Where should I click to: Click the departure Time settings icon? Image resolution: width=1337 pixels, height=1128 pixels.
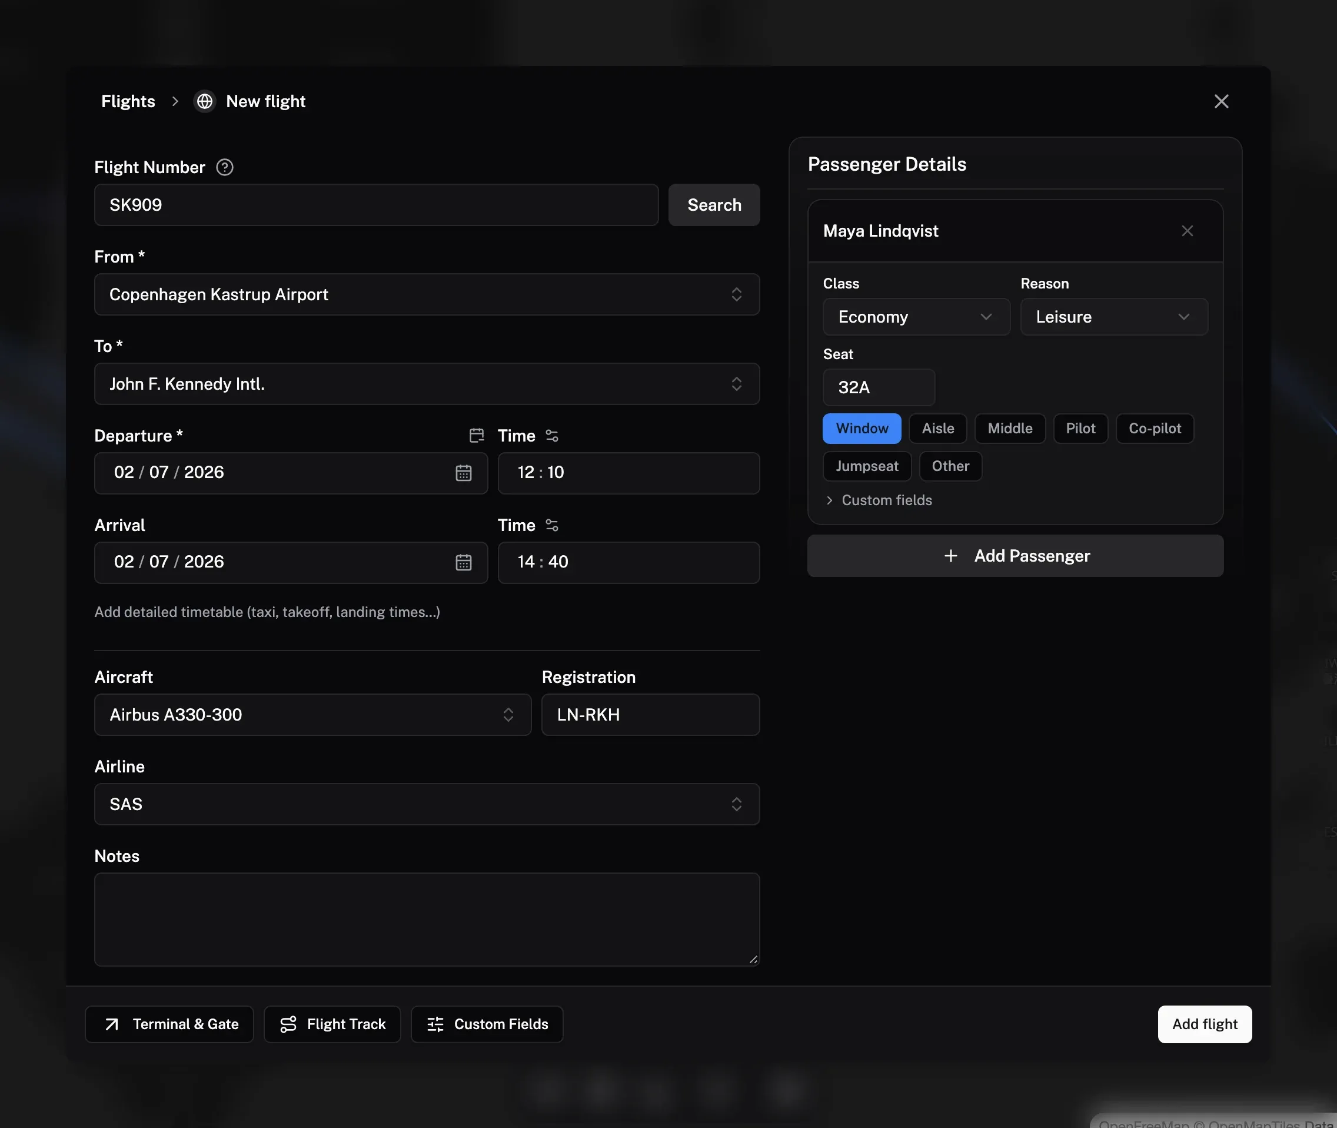tap(551, 436)
